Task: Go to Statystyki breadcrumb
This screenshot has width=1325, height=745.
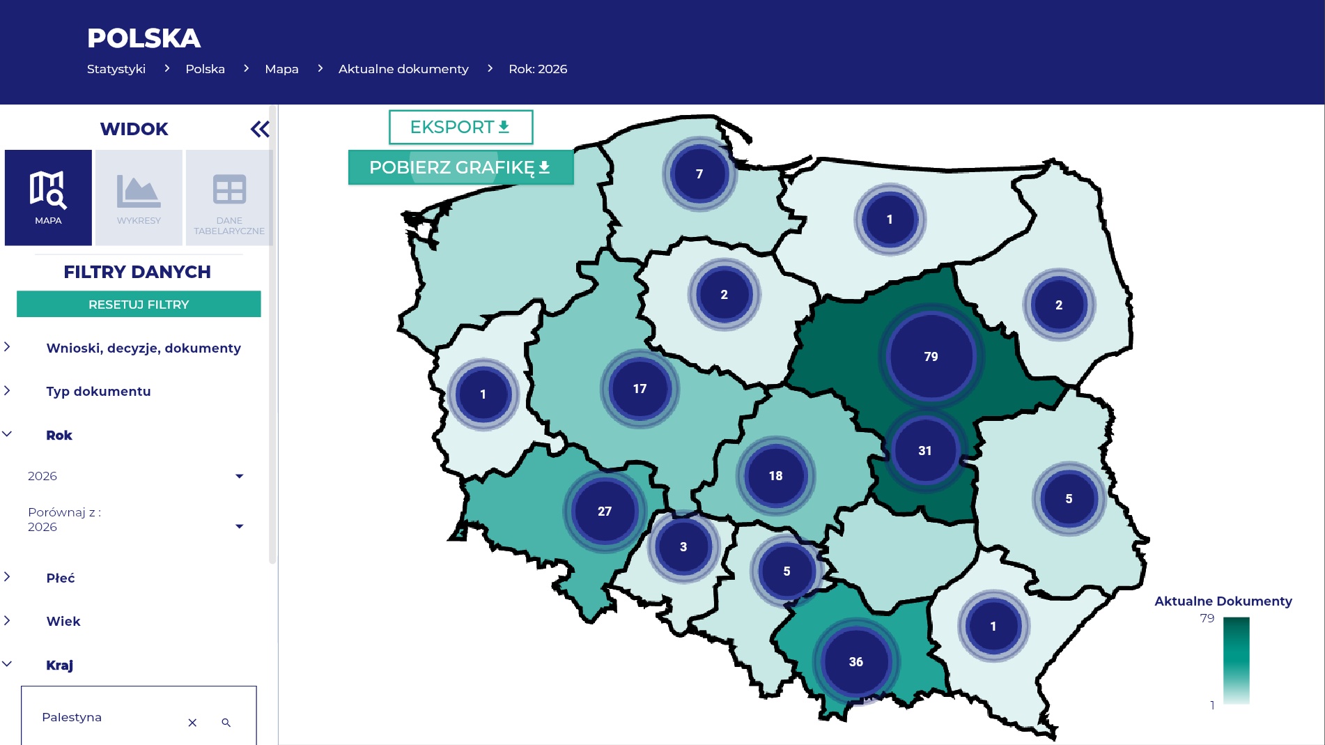Action: (x=116, y=69)
